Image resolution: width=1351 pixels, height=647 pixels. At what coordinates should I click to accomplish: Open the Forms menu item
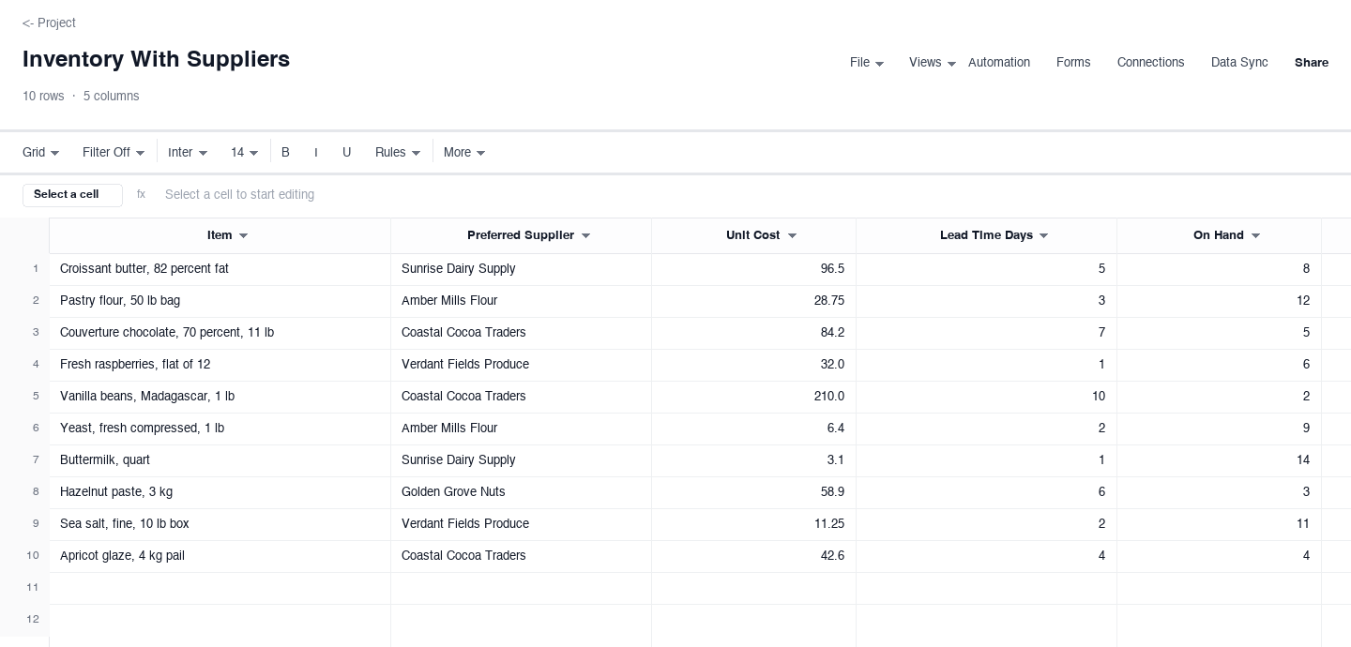point(1073,62)
